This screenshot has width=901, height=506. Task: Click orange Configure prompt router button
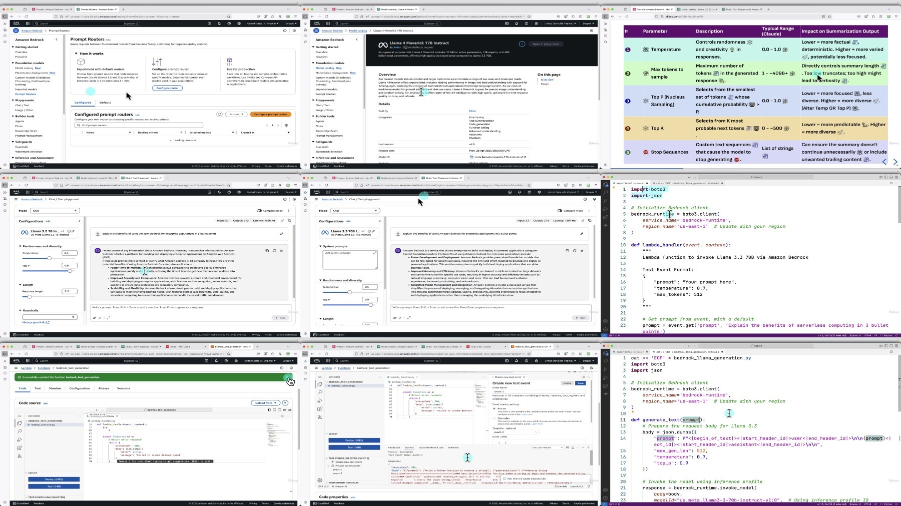[x=270, y=114]
